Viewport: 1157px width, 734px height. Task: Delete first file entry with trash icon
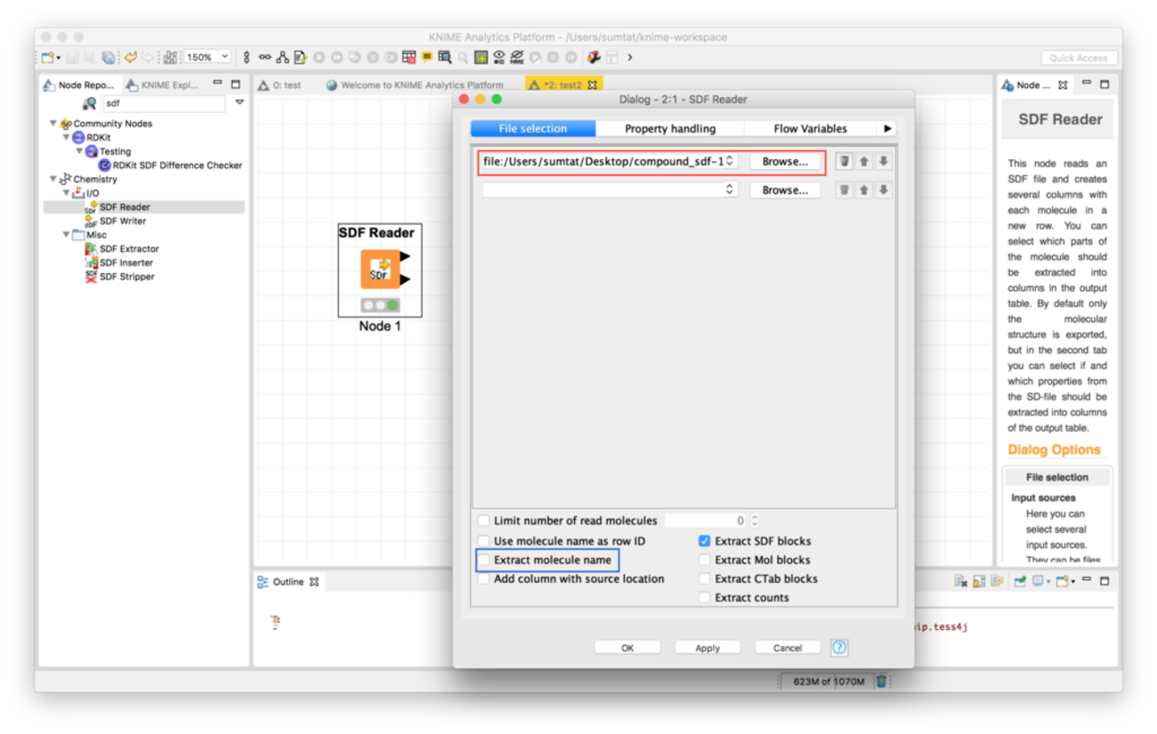pos(844,161)
